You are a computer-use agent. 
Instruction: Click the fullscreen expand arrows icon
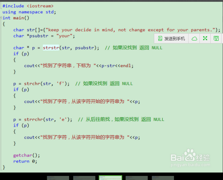(x=205, y=38)
